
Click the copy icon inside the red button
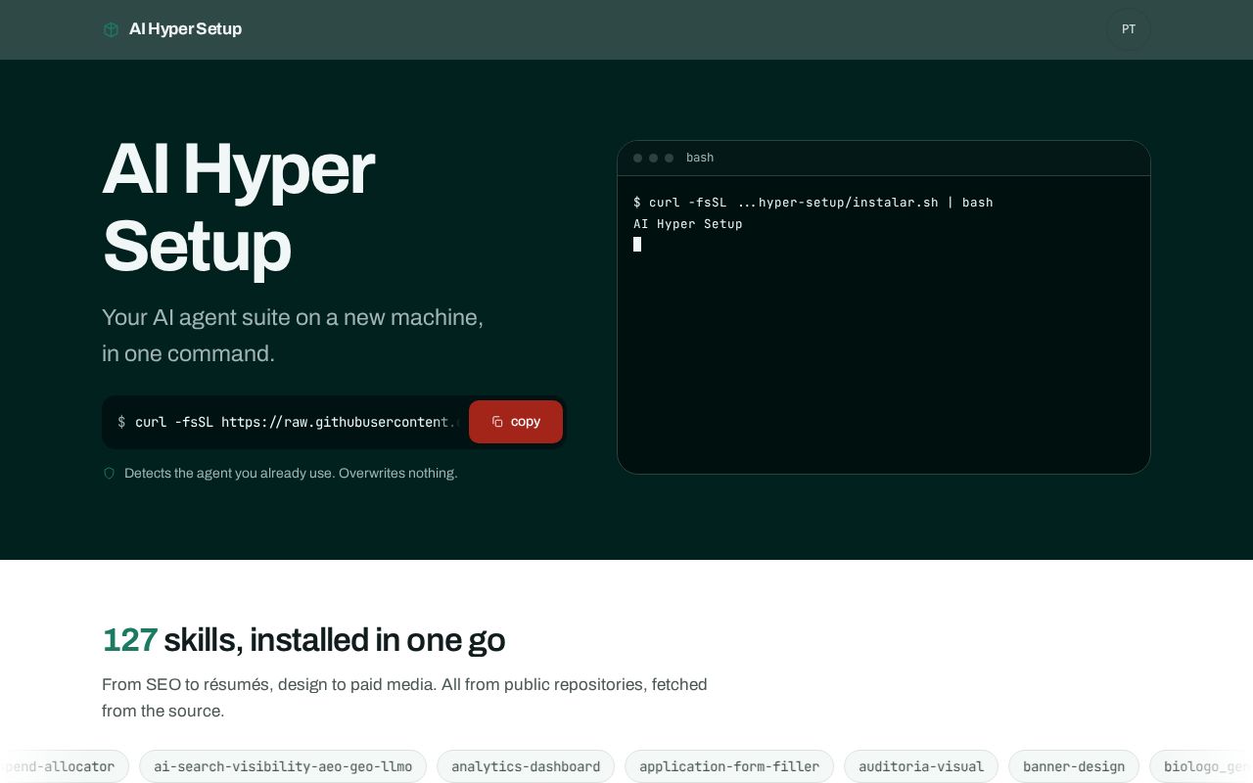[x=497, y=422]
